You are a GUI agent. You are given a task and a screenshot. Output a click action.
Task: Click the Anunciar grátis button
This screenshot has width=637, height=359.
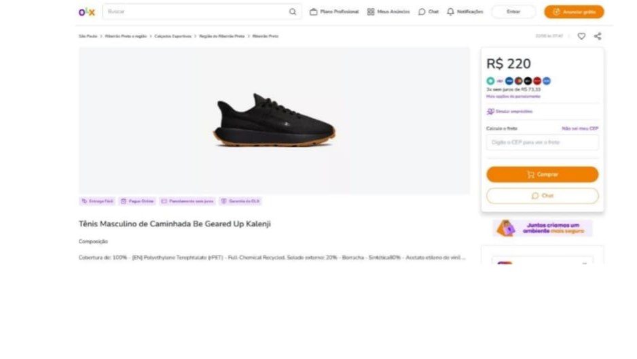(574, 12)
